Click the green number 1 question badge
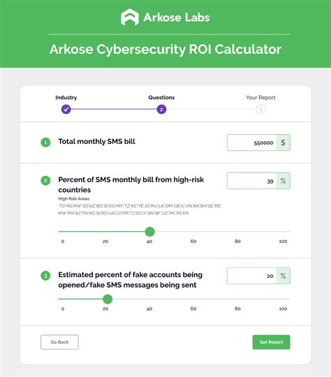The width and height of the screenshot is (331, 377). (x=45, y=142)
